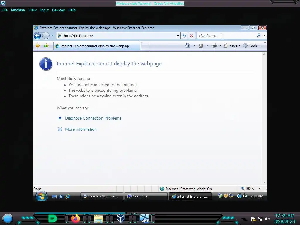Click Switch between windows quick launch icon
This screenshot has height=225, width=300.
coord(61,196)
